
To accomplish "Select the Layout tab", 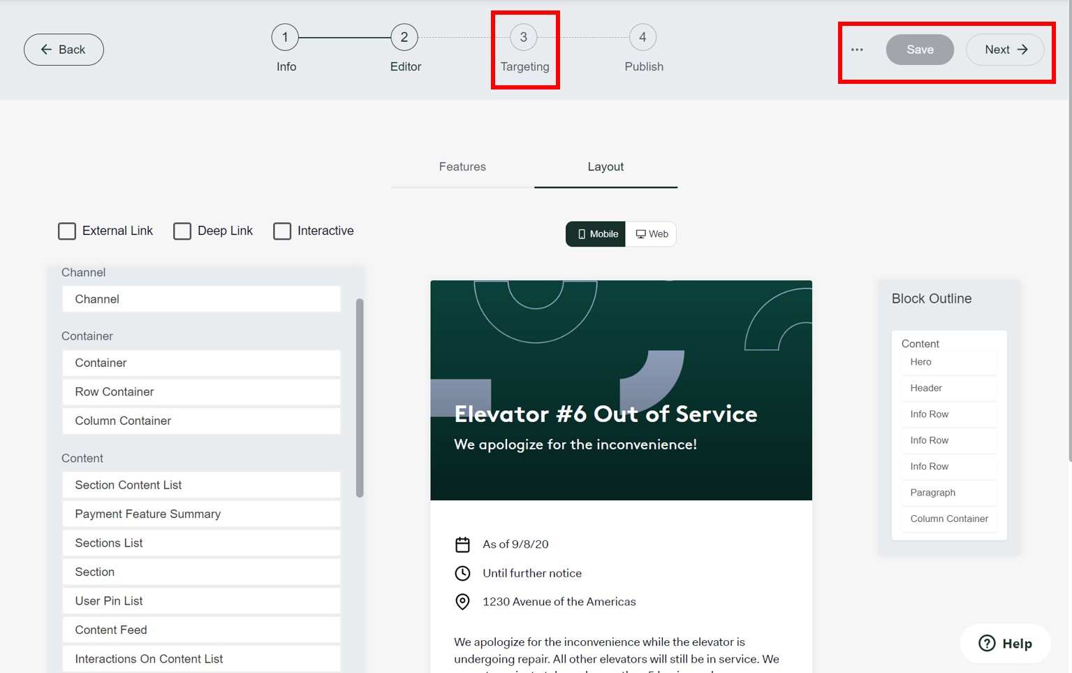I will pos(605,167).
